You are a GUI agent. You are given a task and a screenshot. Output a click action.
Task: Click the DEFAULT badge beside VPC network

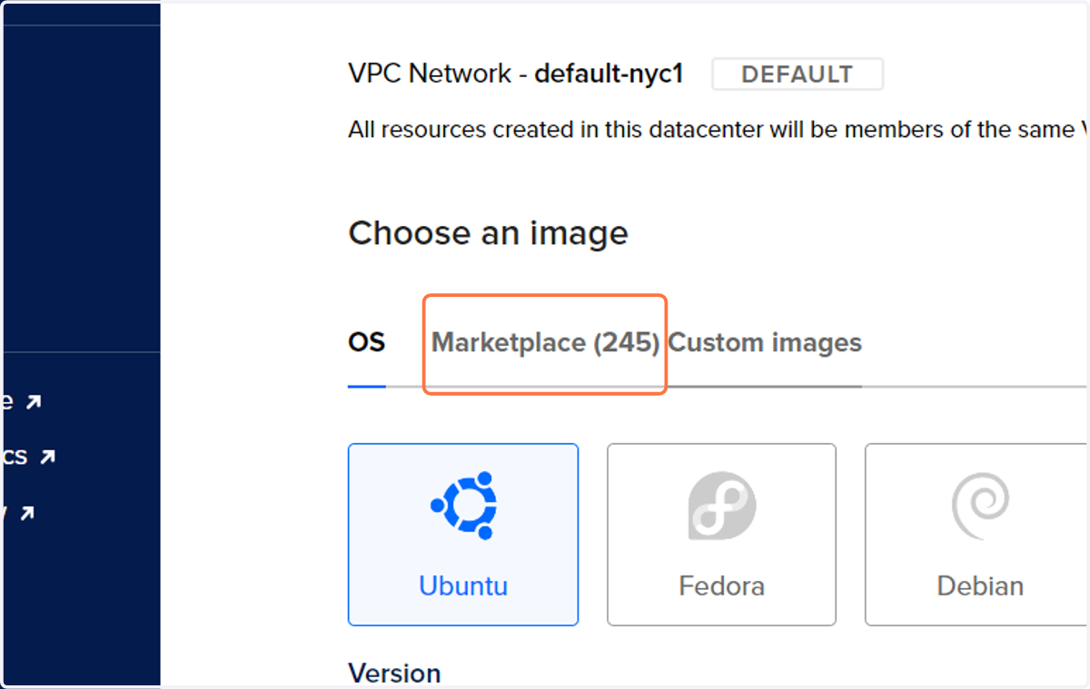[x=798, y=74]
